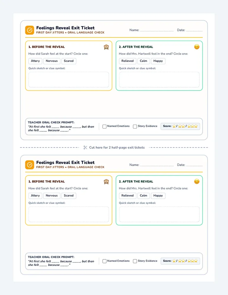
Task: Check Story Evidence box on bottom ticket
Action: [135, 261]
